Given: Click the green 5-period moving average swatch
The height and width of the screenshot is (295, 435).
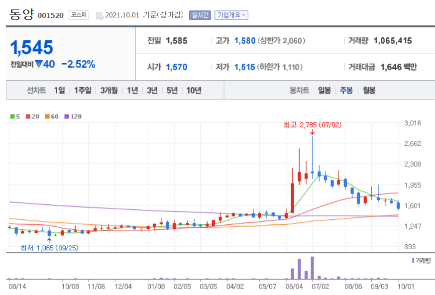Looking at the screenshot, I should click(x=13, y=115).
